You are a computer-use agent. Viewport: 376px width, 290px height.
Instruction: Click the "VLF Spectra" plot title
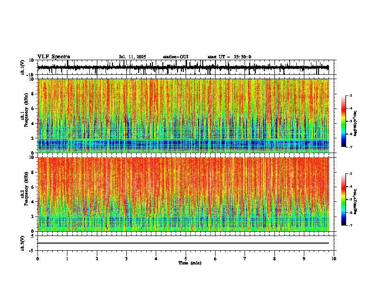coord(54,57)
